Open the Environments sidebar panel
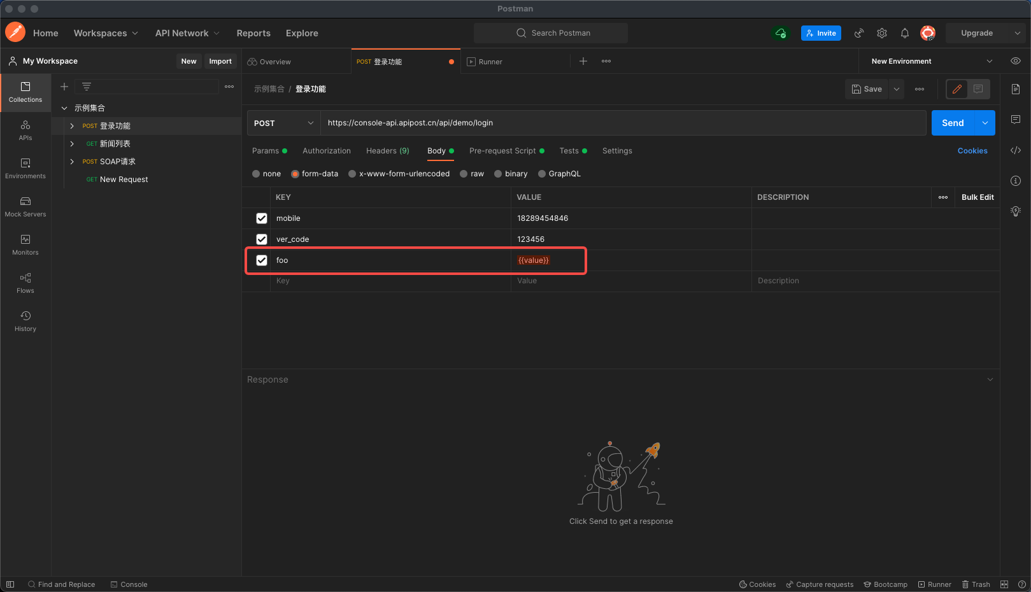Viewport: 1031px width, 592px height. coord(25,169)
